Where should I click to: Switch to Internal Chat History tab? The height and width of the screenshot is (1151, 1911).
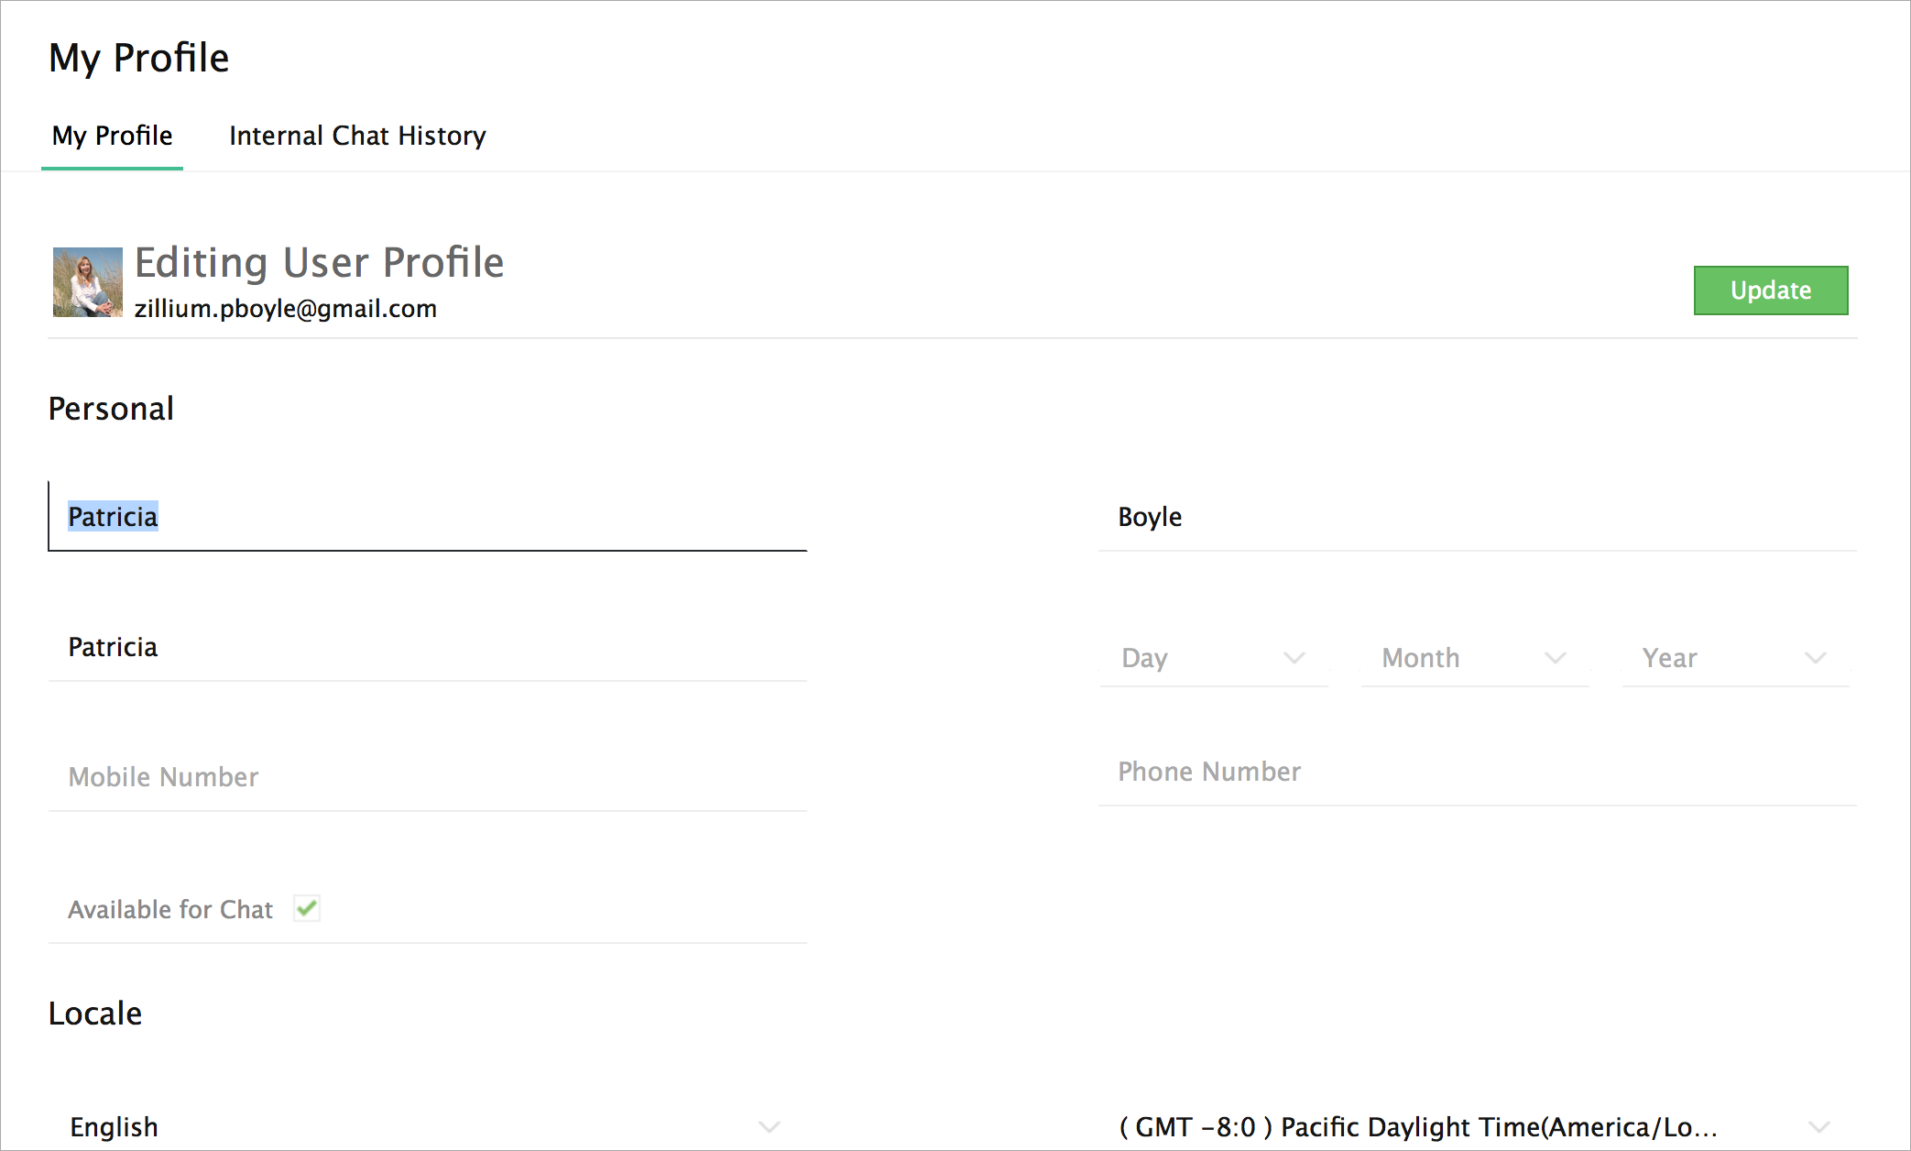click(x=357, y=136)
